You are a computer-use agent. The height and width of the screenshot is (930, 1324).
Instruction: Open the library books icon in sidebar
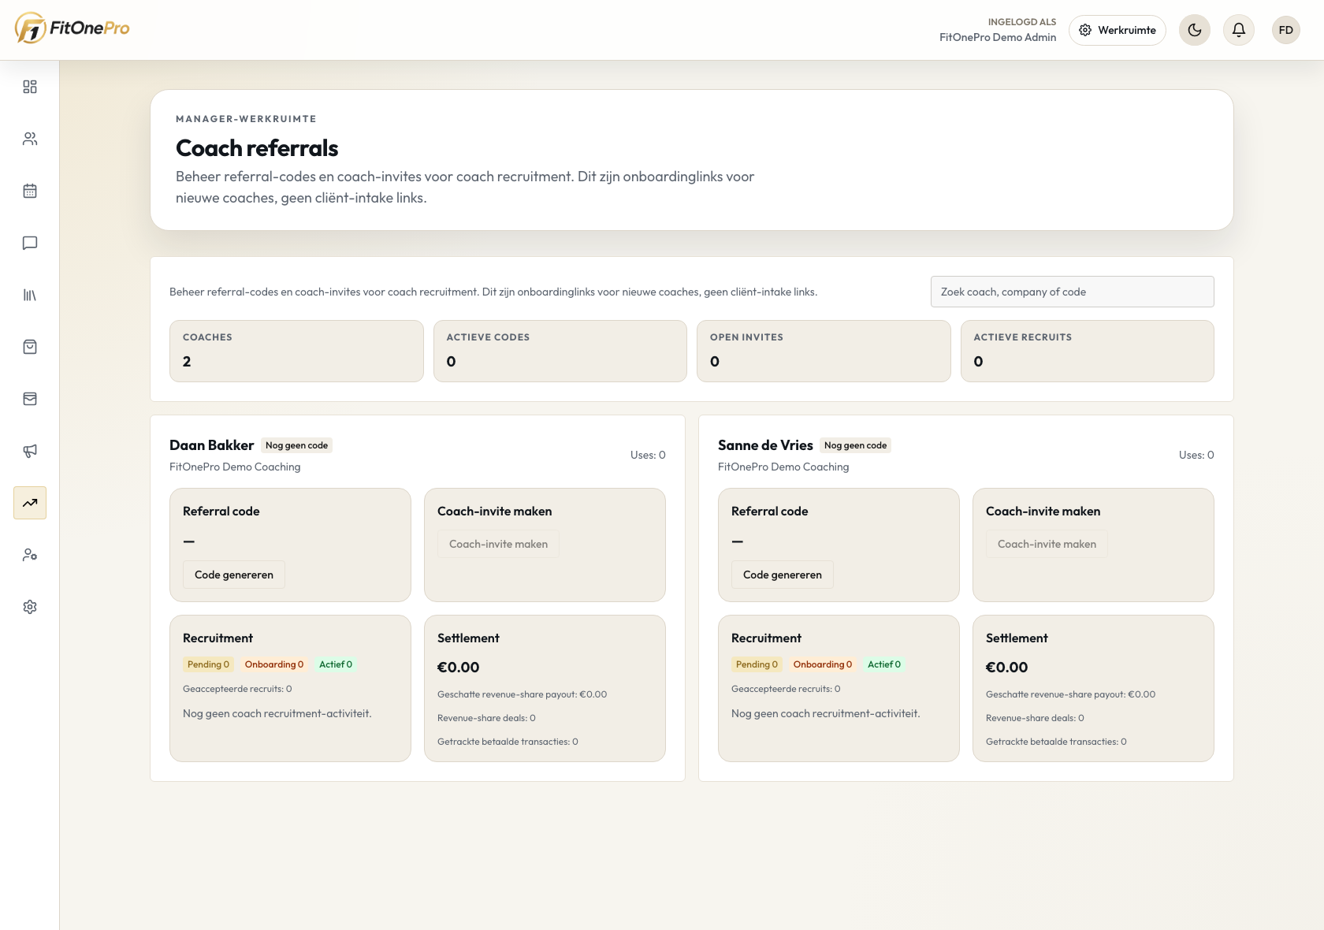point(30,295)
